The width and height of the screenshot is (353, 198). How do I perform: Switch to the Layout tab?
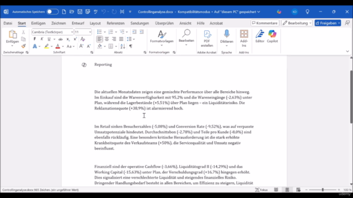tap(95, 23)
